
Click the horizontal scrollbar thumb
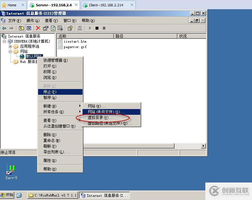pos(129,146)
